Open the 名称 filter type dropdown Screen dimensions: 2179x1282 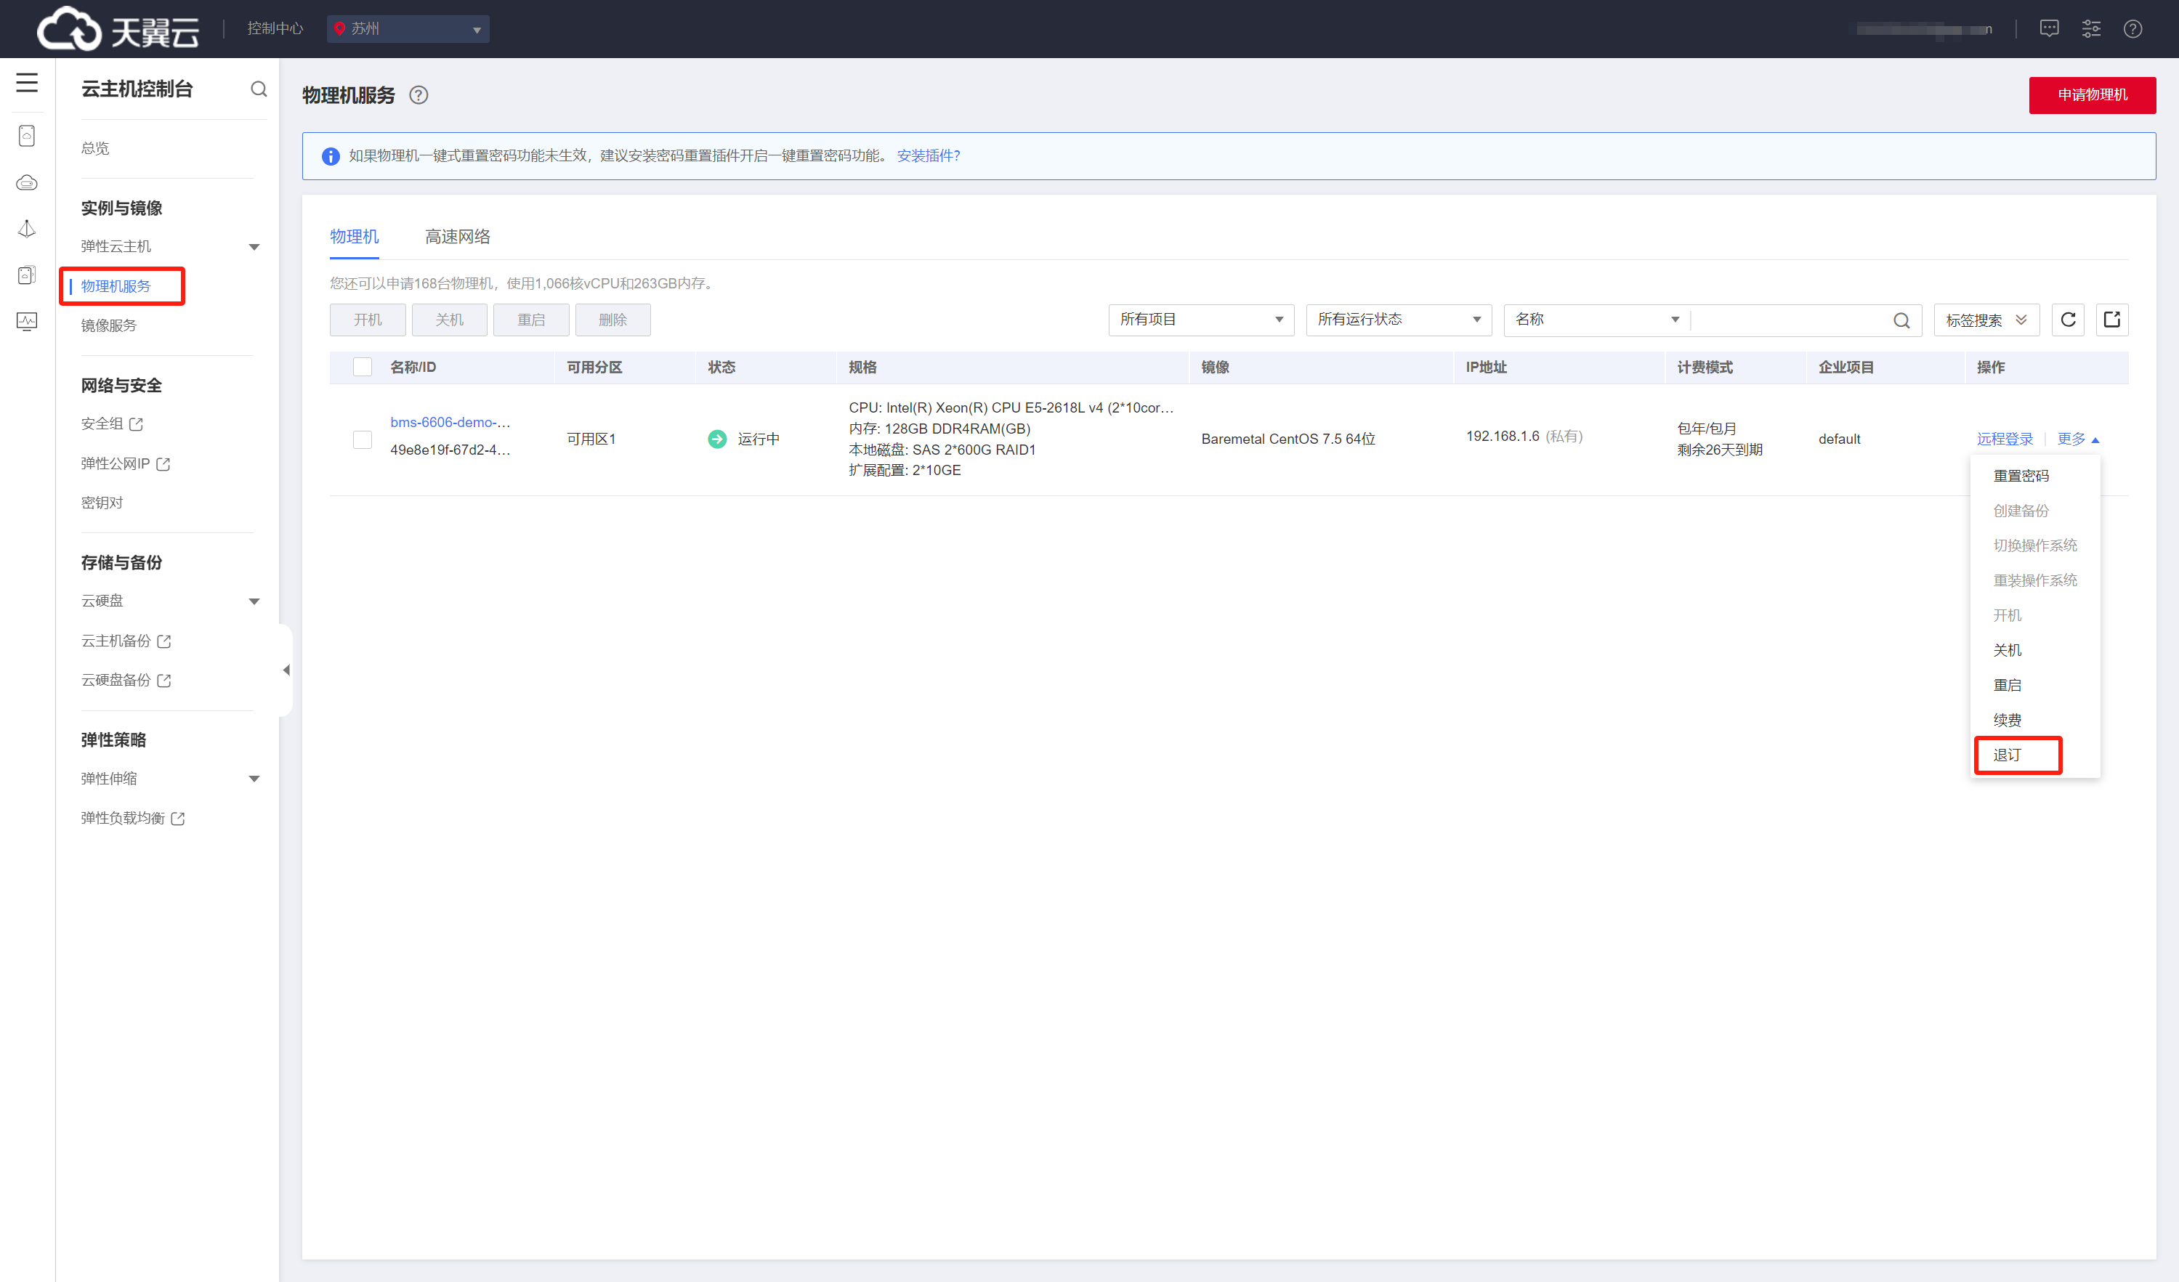click(1597, 320)
